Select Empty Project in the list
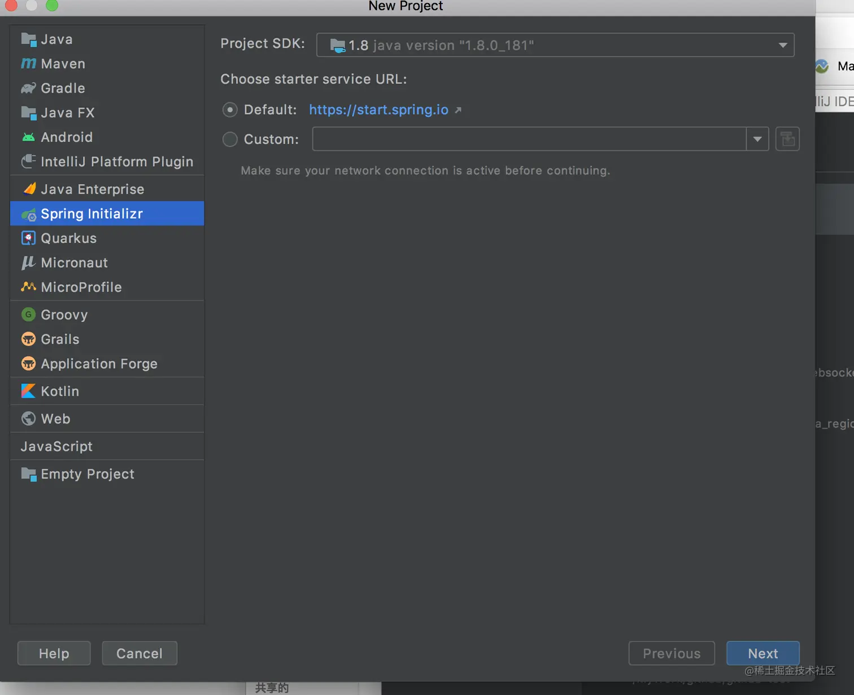The image size is (854, 695). click(x=88, y=474)
